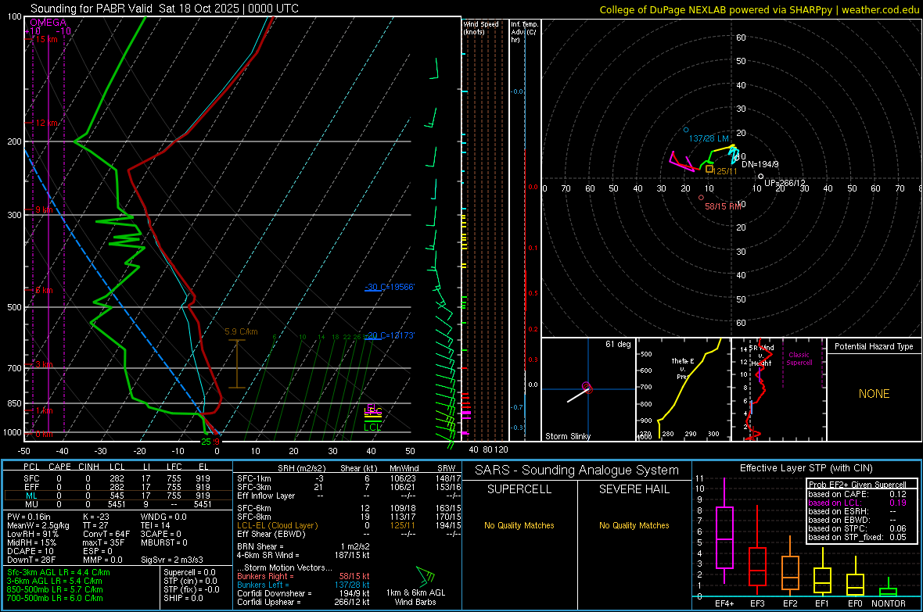Image resolution: width=923 pixels, height=612 pixels.
Task: Click the 58/15 RM hodograph label
Action: [x=724, y=206]
